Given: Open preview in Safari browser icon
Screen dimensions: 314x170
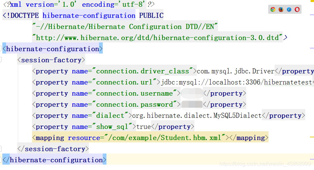Looking at the screenshot, I should pos(289,9).
